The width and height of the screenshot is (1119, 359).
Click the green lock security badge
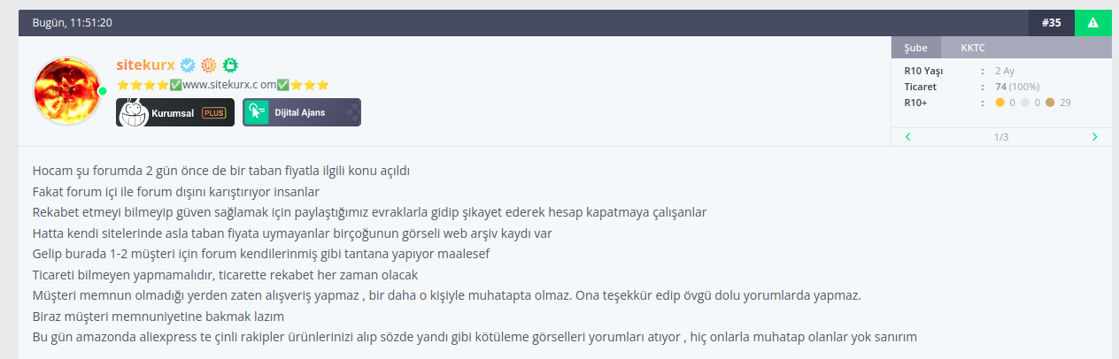(231, 65)
